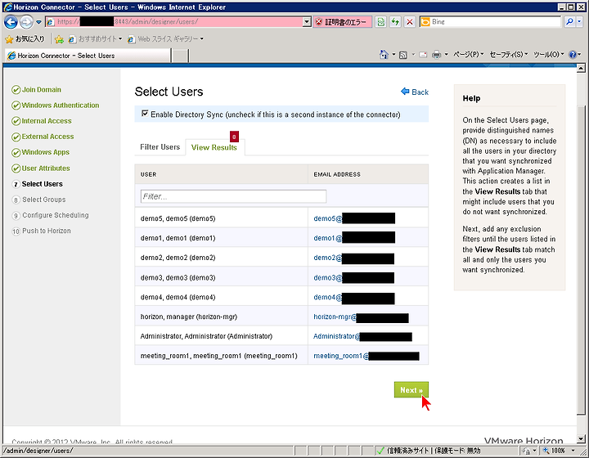The width and height of the screenshot is (589, 458).
Task: Expand the address bar history dropdown
Action: tap(307, 22)
